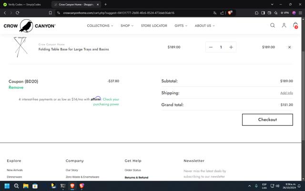Open Dinnerware footer link
Image resolution: width=305 pixels, height=191 pixels.
pyautogui.click(x=14, y=177)
